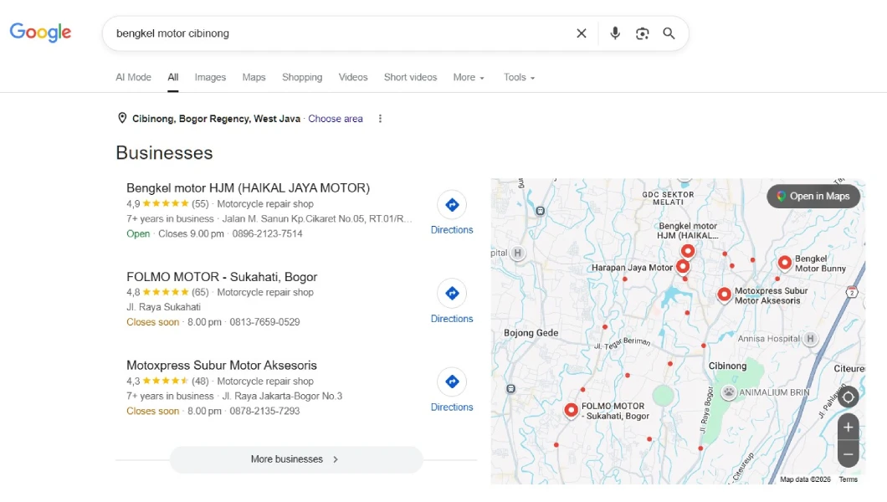Viewport: 887px width, 502px height.
Task: Click the Google logo
Action: 40,33
